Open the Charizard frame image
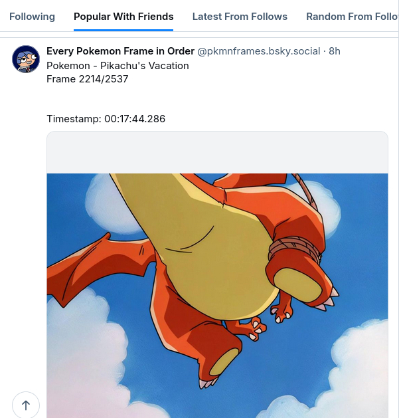The image size is (399, 418). (217, 296)
